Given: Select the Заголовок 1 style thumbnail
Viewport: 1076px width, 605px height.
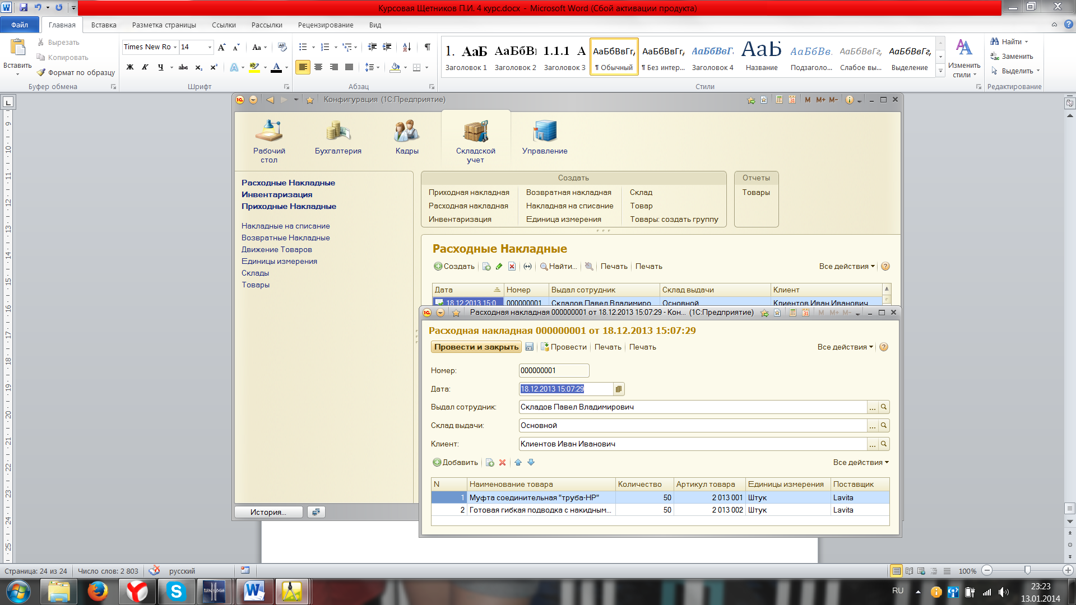Looking at the screenshot, I should pyautogui.click(x=466, y=57).
